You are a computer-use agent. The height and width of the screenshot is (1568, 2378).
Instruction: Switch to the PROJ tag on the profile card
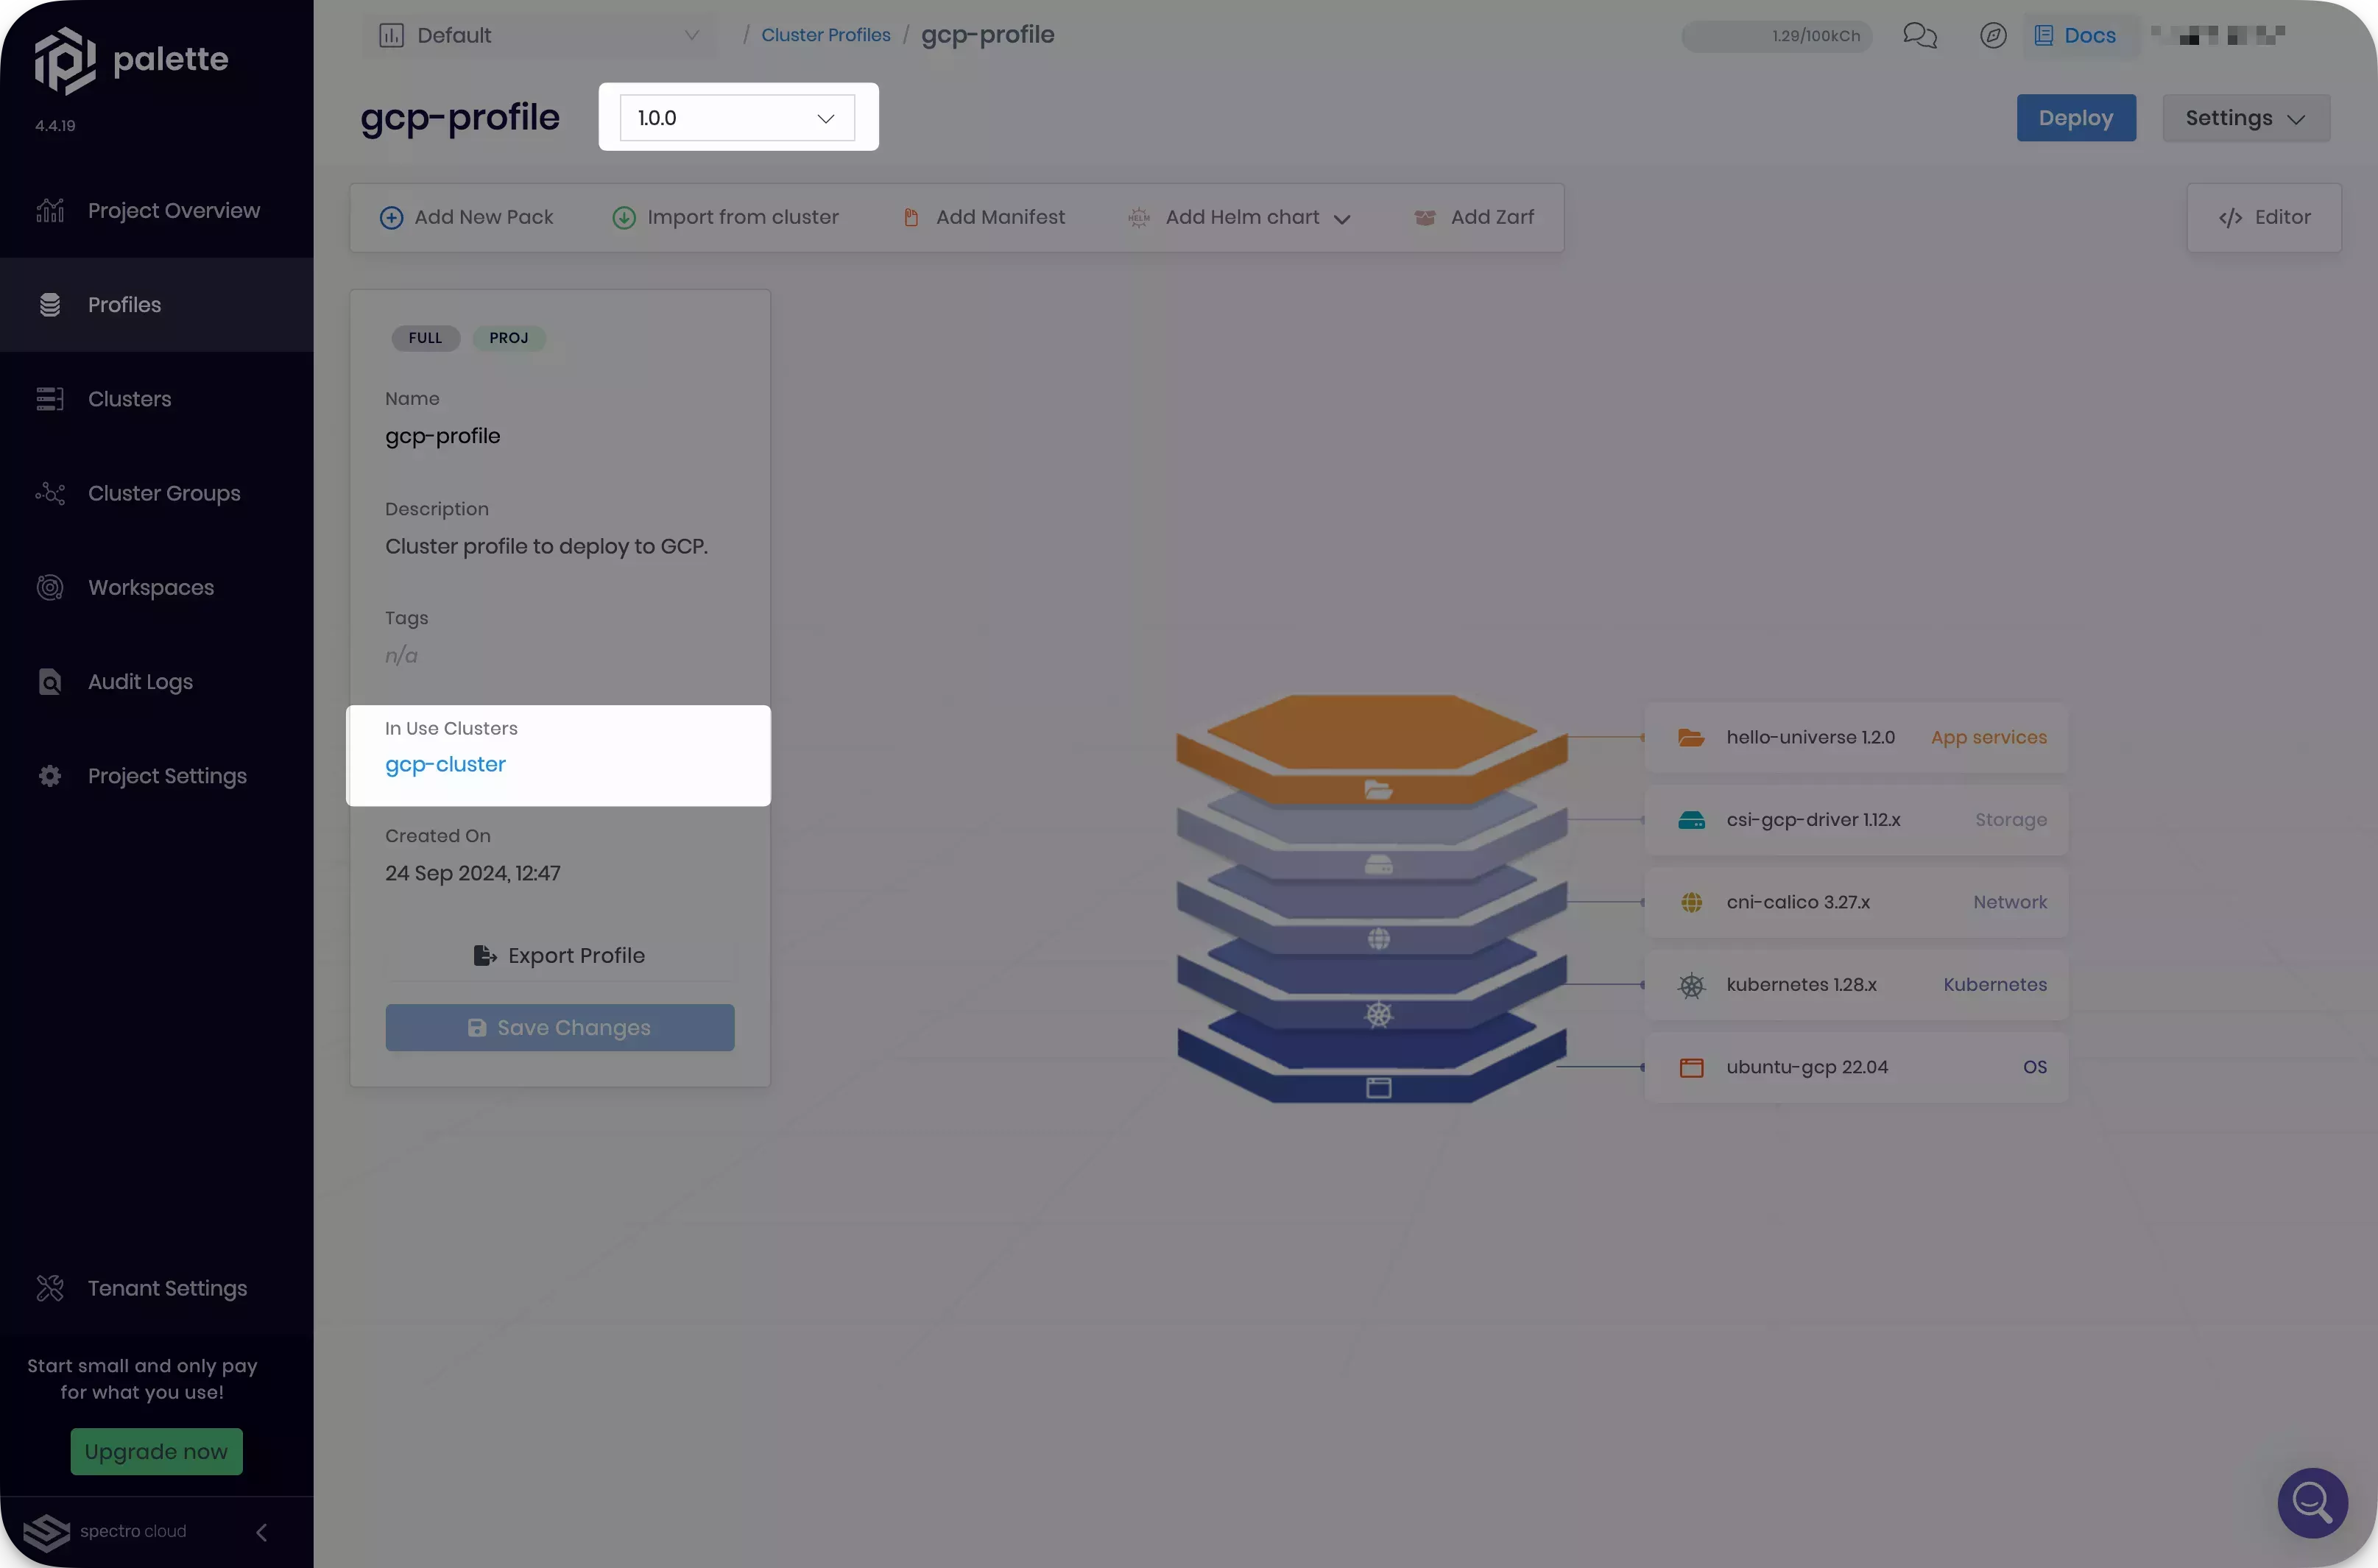click(510, 338)
